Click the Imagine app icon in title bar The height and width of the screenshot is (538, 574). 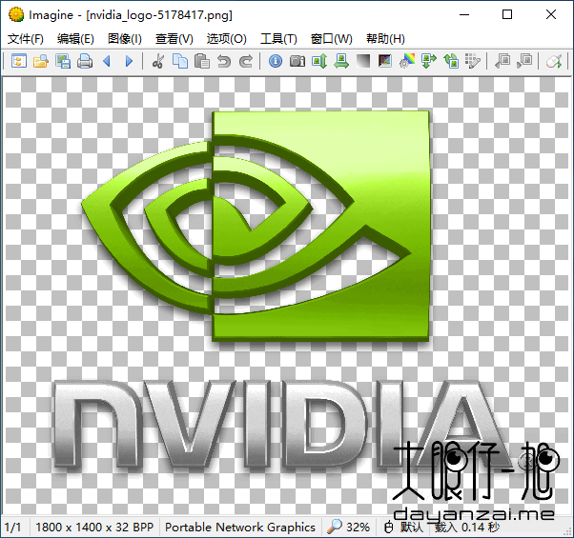[x=16, y=14]
